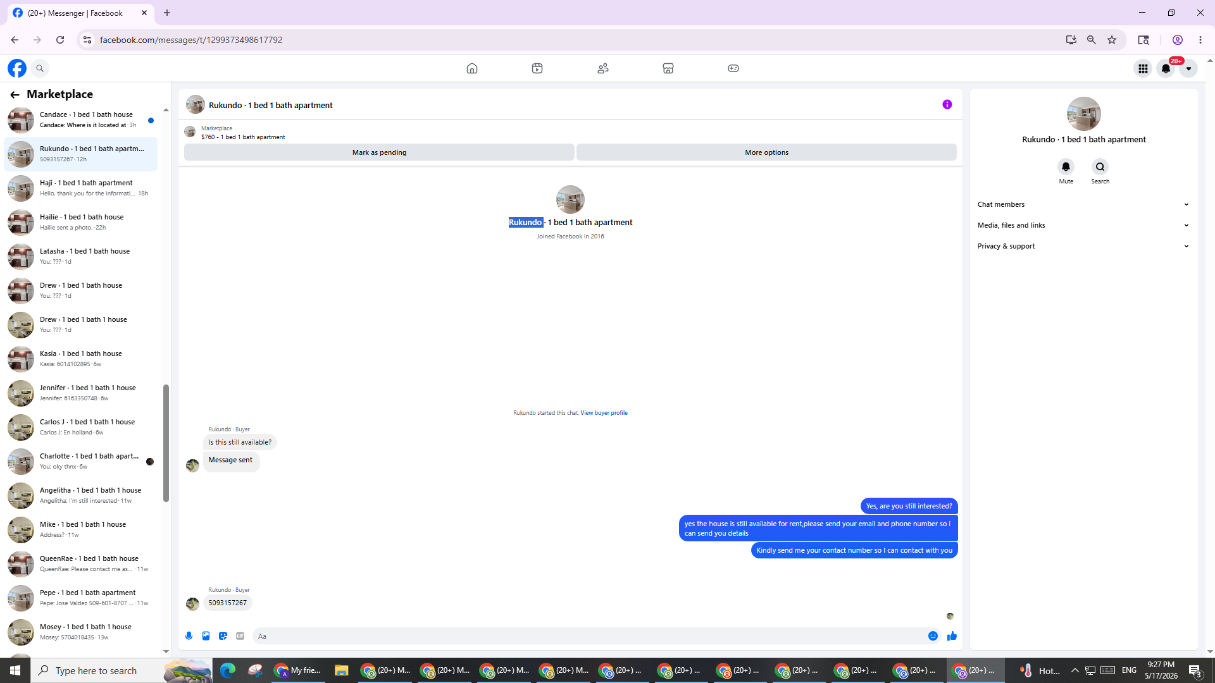Click the address bar URL
The image size is (1215, 683).
191,40
